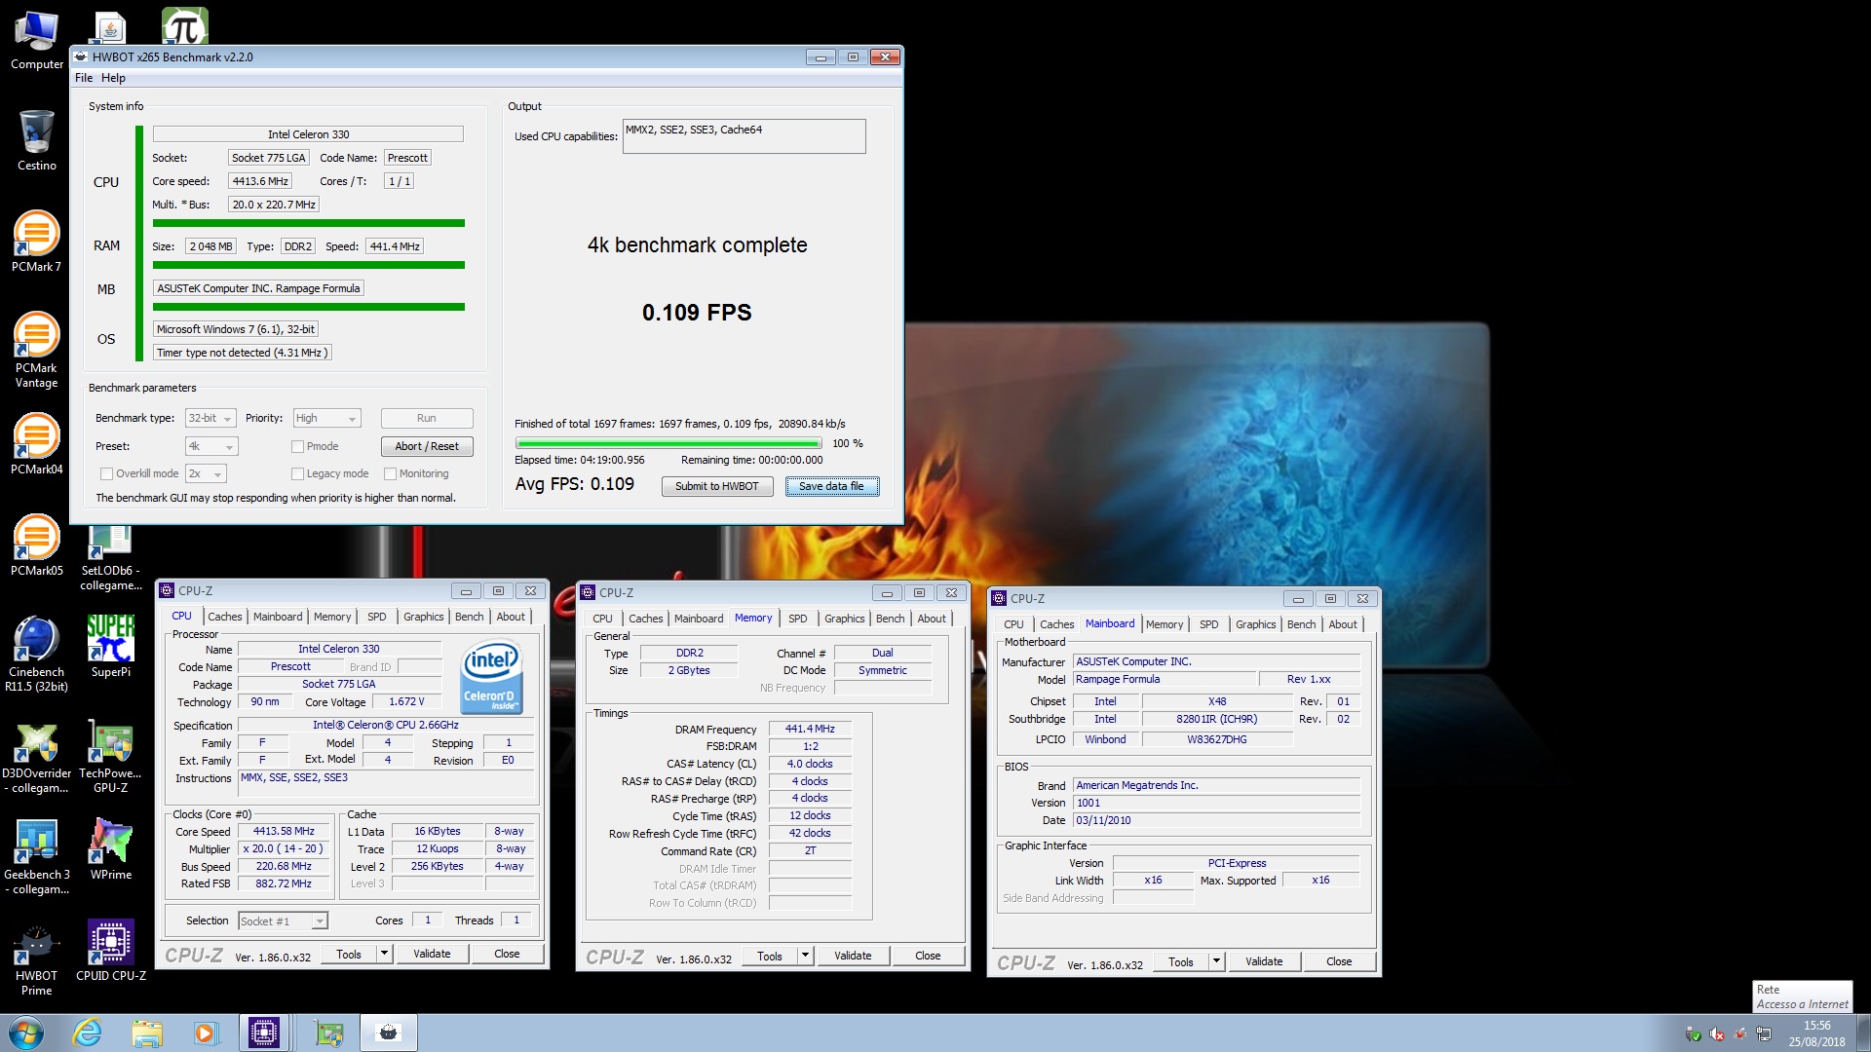Click the taskbar clock showing 15:56
This screenshot has height=1052, width=1871.
(x=1816, y=1033)
